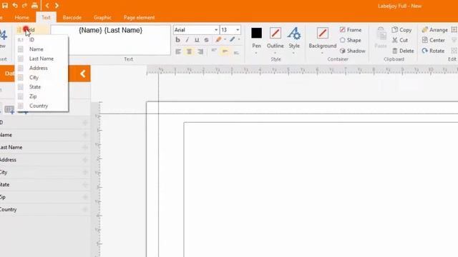Image resolution: width=458 pixels, height=257 pixels.
Task: Add the Zip field using its plus icon
Action: 85,197
